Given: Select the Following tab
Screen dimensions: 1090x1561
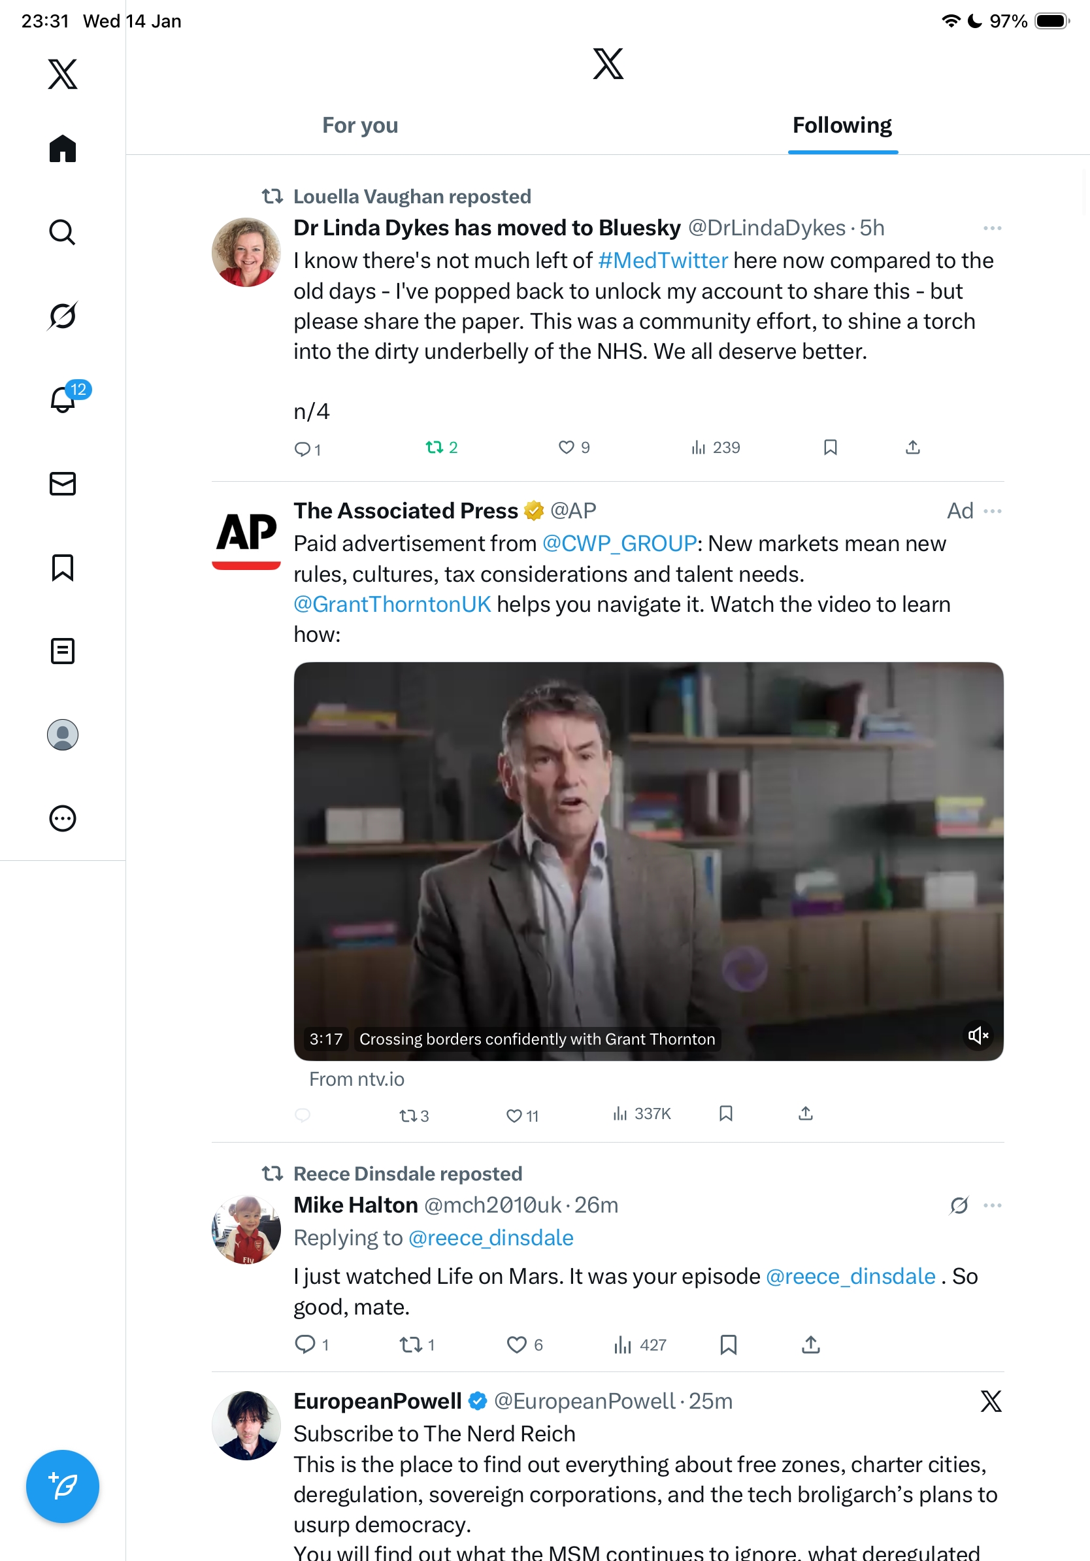Looking at the screenshot, I should [842, 125].
